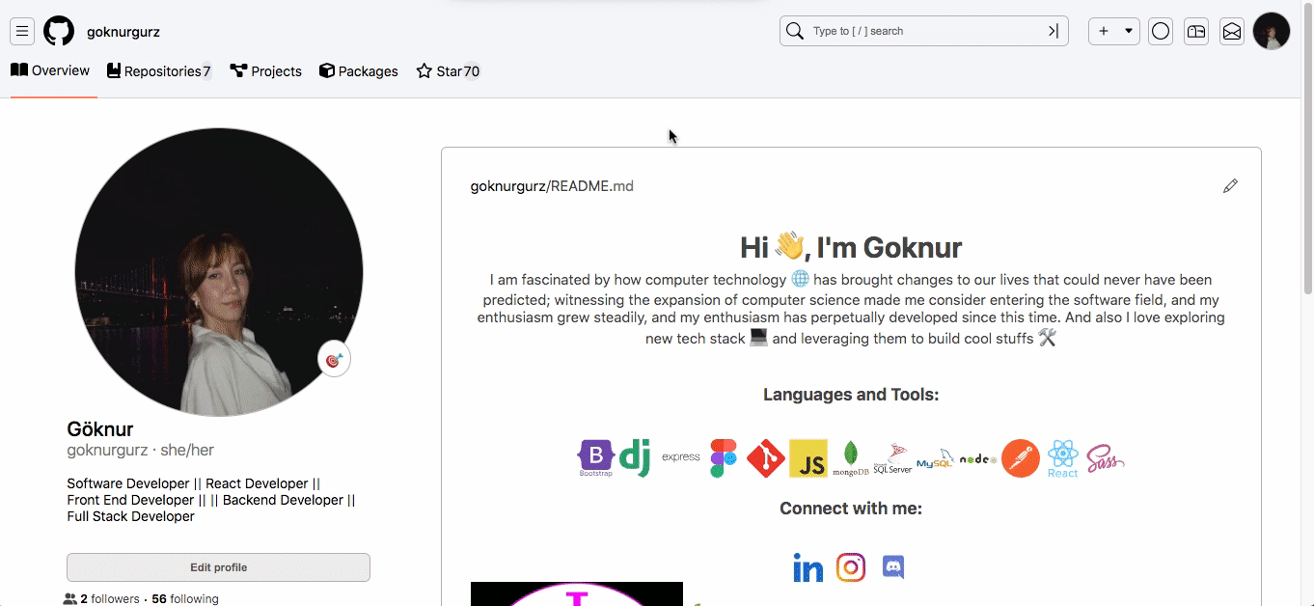The image size is (1314, 606).
Task: Click the SQL Server logo icon
Action: 893,458
